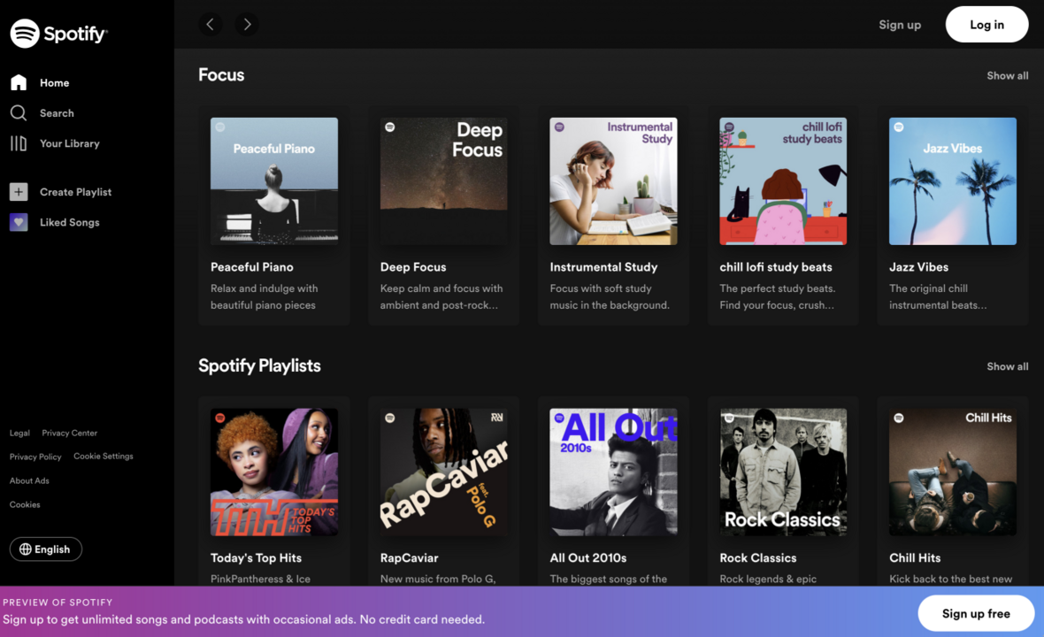This screenshot has width=1044, height=637.
Task: Click the Create Playlist plus icon
Action: [x=19, y=192]
